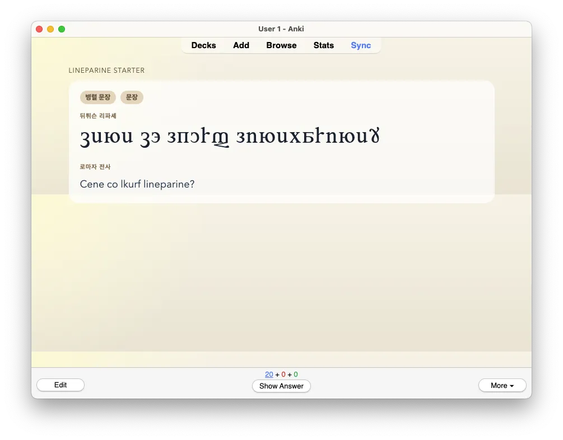View the Stats screen
This screenshot has width=563, height=440.
tap(324, 45)
